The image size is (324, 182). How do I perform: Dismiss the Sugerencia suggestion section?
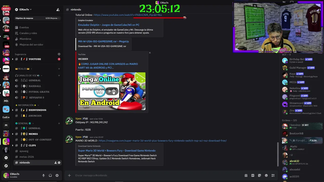click(59, 54)
